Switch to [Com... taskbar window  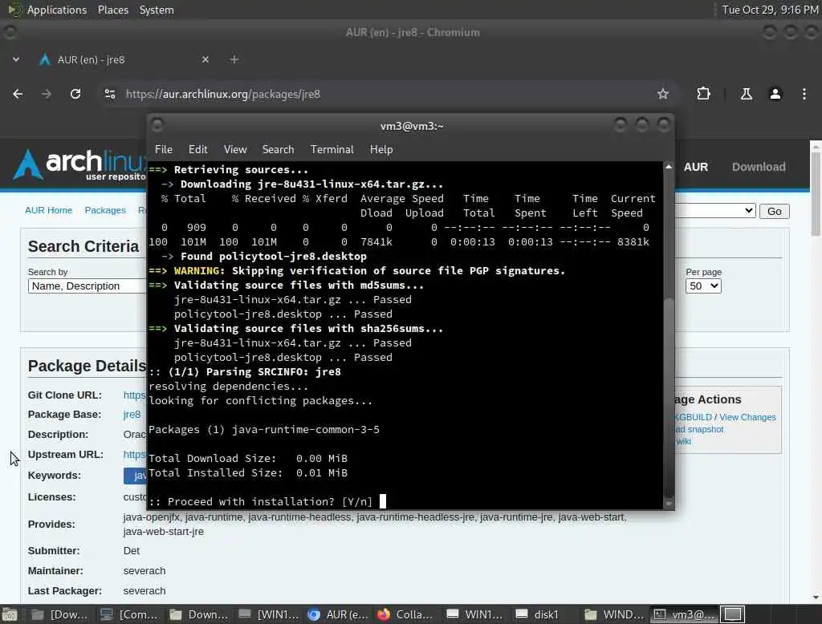[x=129, y=614]
